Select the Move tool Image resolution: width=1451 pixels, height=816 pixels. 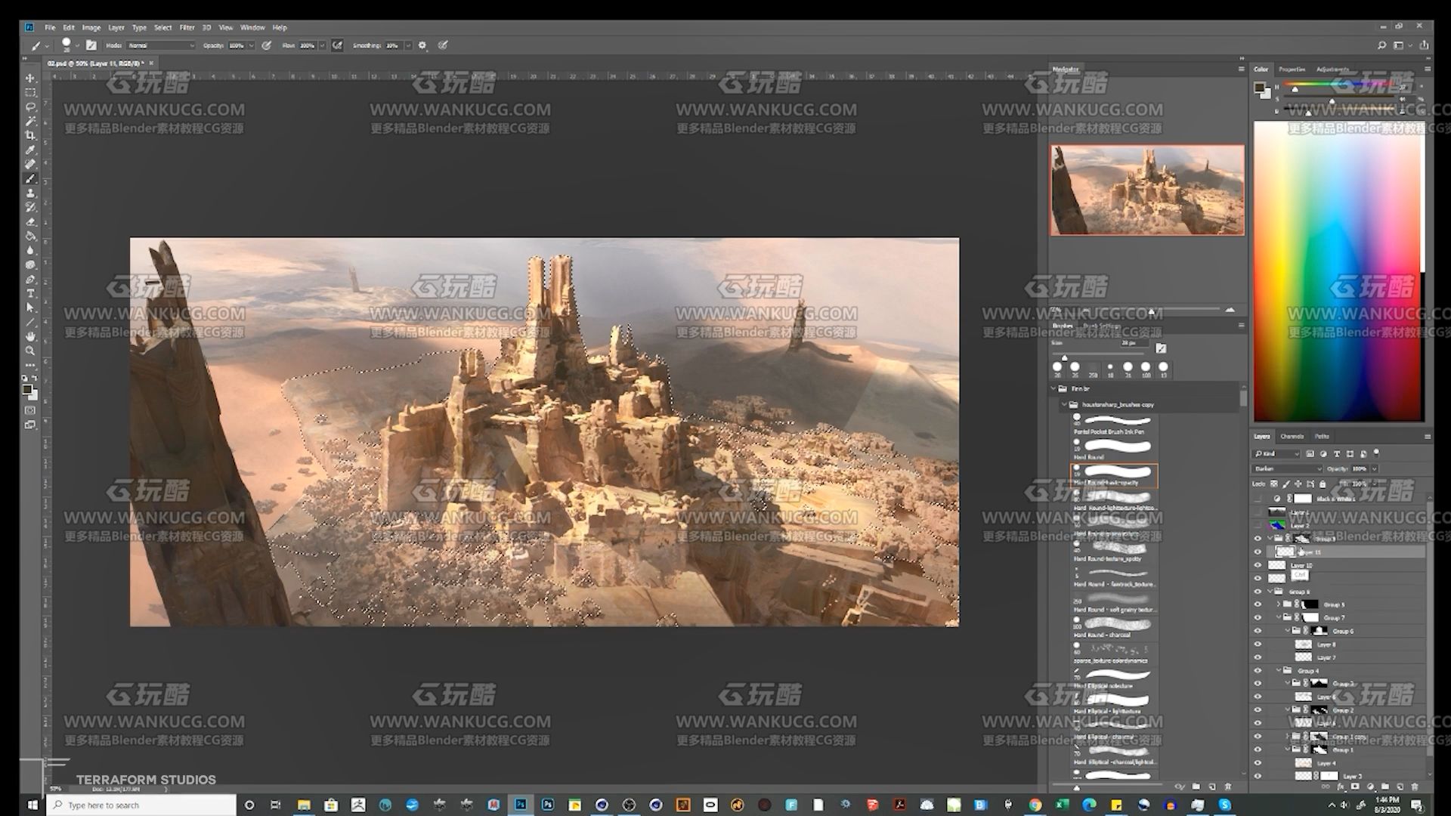[30, 78]
